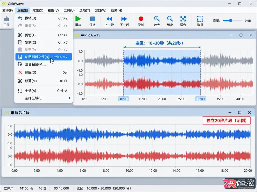Click the selection range text in status bar
The height and width of the screenshot is (192, 257).
104,188
